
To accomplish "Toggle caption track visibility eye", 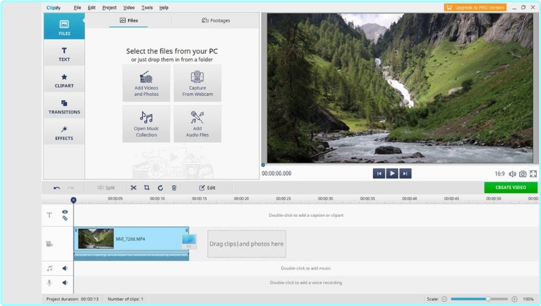I will click(x=65, y=211).
